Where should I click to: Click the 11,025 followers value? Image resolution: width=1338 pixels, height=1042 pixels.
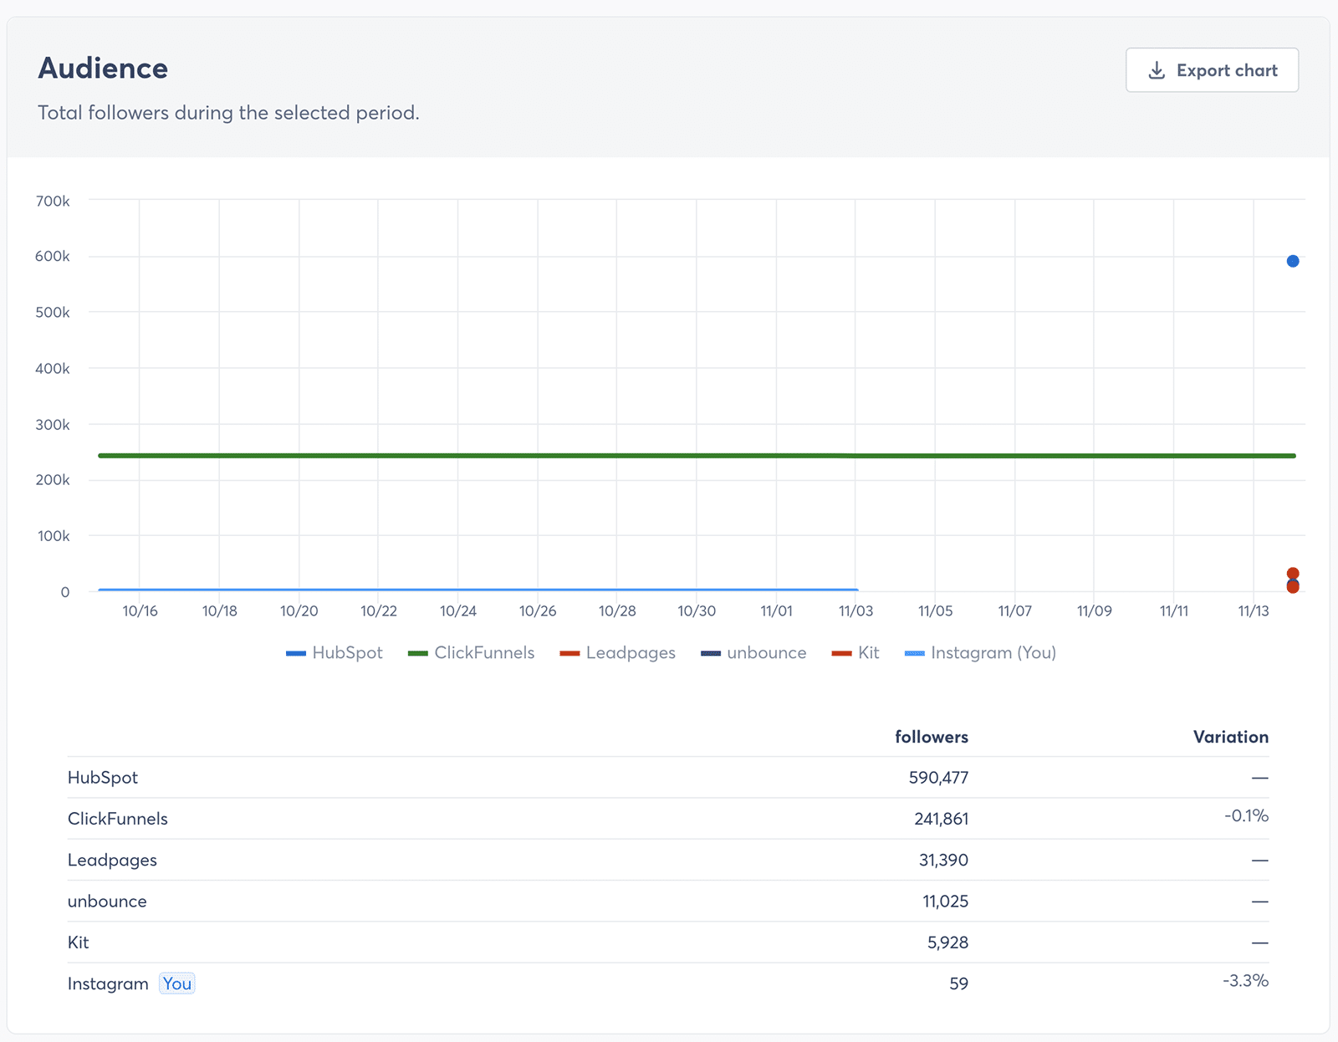tap(945, 902)
